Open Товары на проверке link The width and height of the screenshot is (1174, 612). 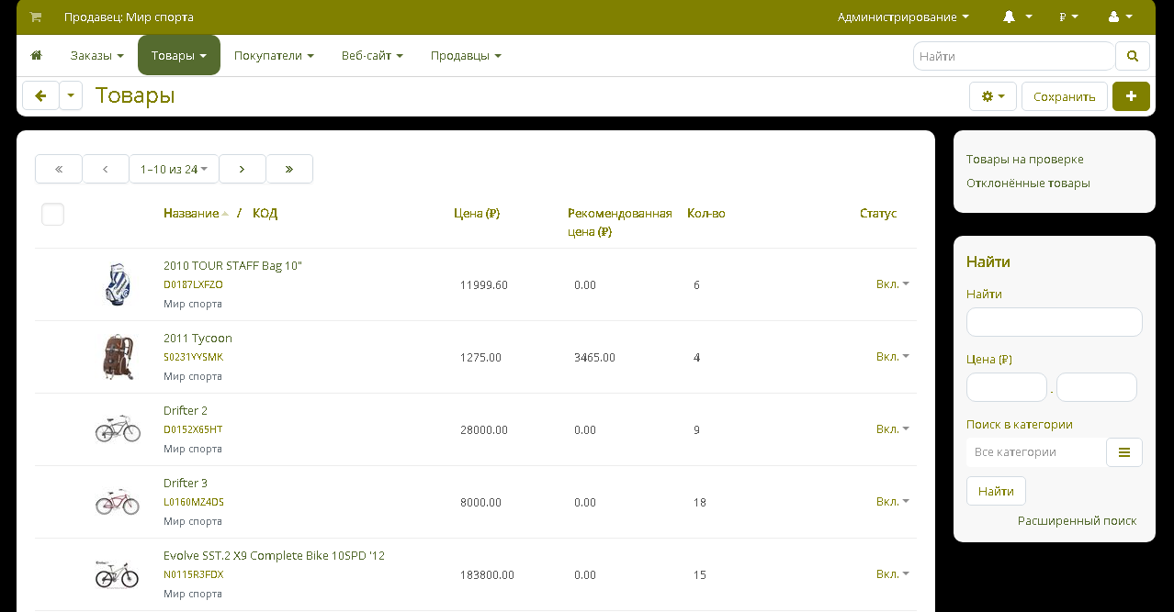(1024, 159)
